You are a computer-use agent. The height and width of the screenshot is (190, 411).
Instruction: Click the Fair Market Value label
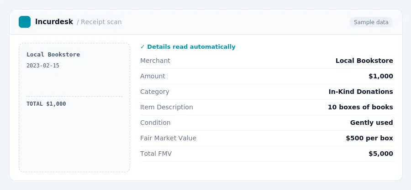click(168, 138)
